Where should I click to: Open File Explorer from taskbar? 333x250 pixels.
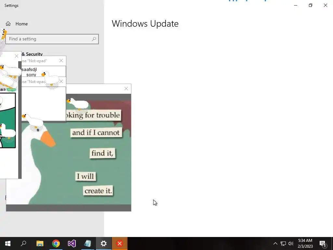(x=40, y=243)
